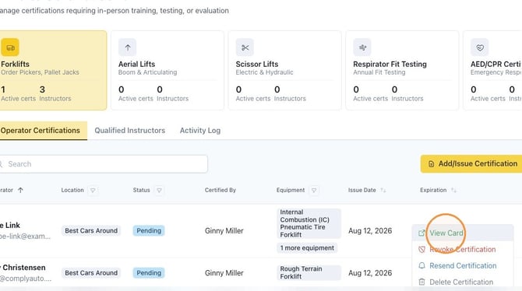
Task: Click the Pending status in Christensen row
Action: click(149, 273)
